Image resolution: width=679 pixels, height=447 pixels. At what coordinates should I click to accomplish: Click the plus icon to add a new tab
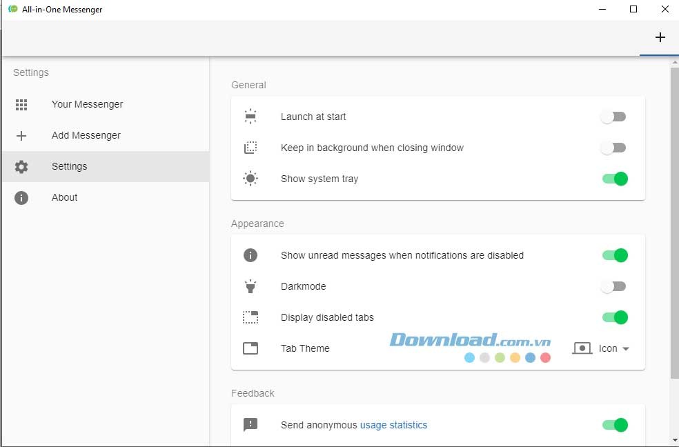(660, 37)
